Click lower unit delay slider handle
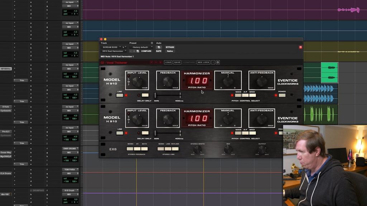The height and width of the screenshot is (206, 367). tap(155, 133)
